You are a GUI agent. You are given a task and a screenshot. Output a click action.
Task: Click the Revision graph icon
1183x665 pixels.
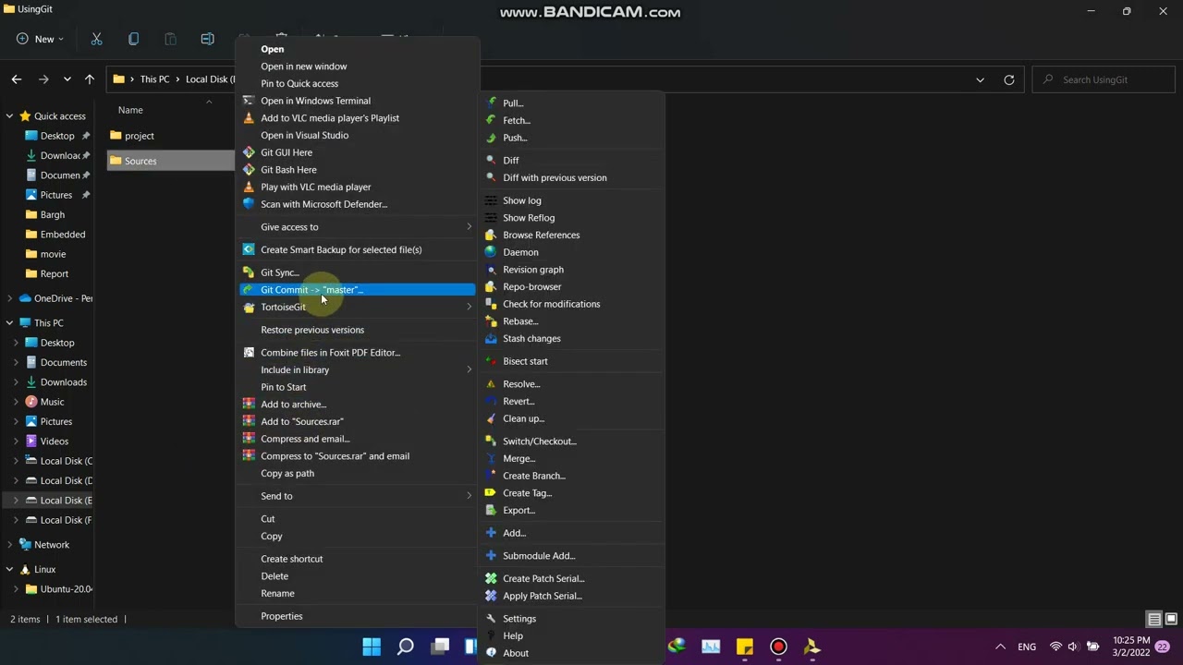click(492, 270)
